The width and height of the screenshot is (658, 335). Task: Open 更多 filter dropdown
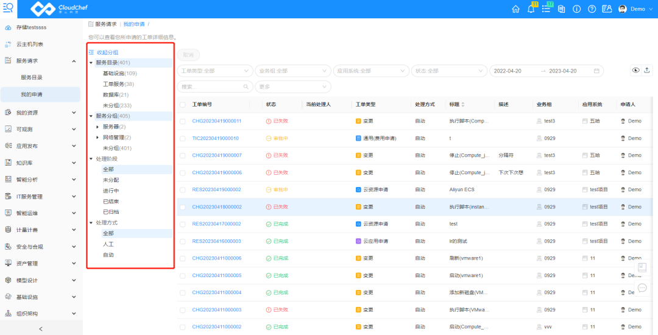pyautogui.click(x=293, y=86)
